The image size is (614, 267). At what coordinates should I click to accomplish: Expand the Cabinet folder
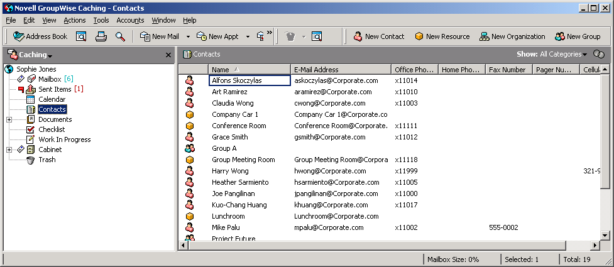pos(9,150)
